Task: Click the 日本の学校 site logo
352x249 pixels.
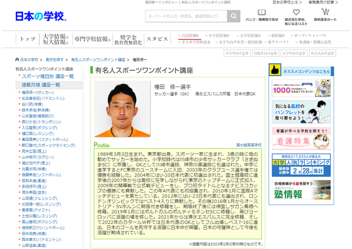Action: pyautogui.click(x=41, y=16)
